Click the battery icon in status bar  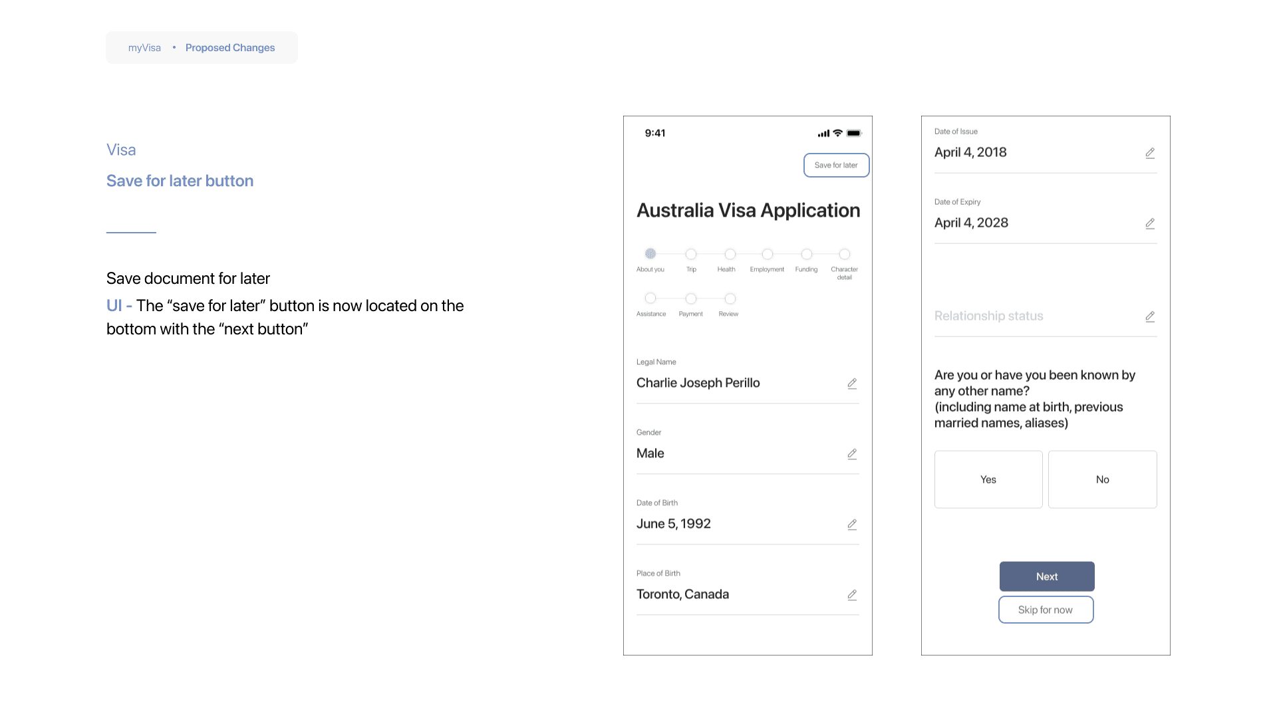point(854,134)
